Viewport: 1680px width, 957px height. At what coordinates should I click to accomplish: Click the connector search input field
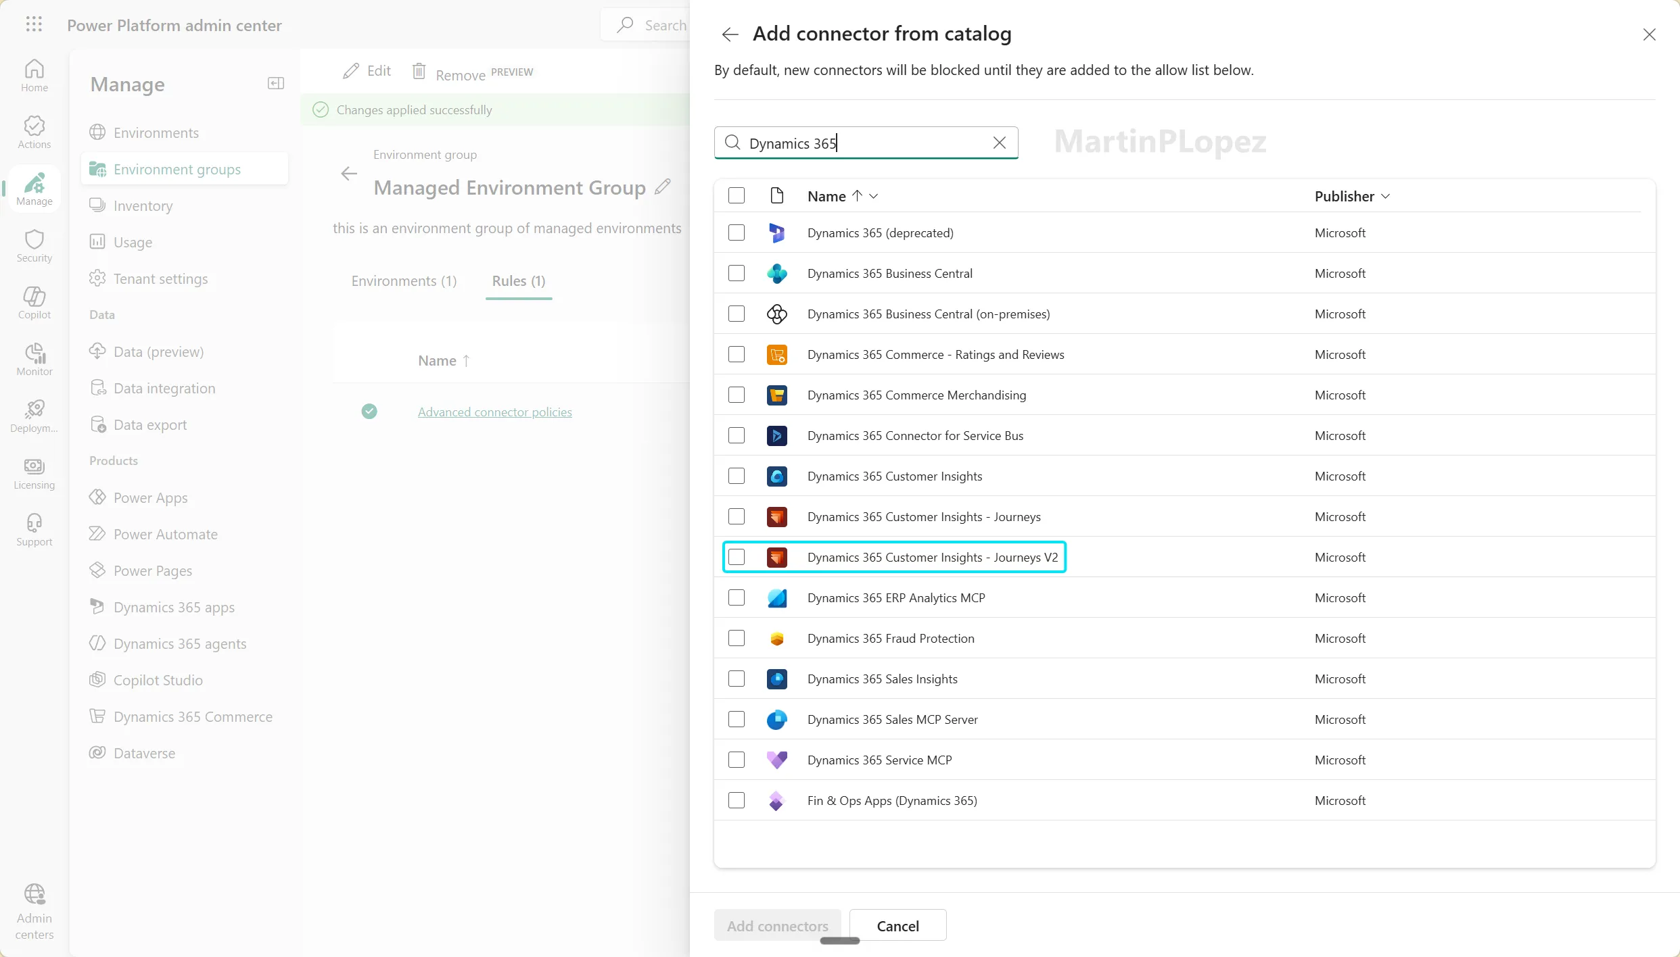866,143
